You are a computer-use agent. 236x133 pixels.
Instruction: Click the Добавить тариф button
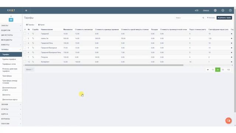tap(224, 18)
